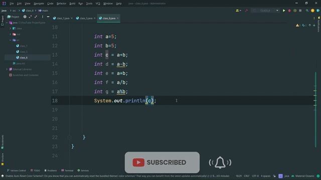Close the class_5.java editor tab
Image resolution: width=321 pixels, height=180 pixels.
(x=95, y=18)
